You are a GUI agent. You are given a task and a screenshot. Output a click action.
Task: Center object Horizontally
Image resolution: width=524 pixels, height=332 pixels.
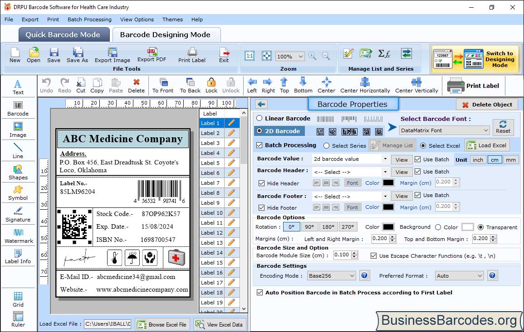click(365, 86)
